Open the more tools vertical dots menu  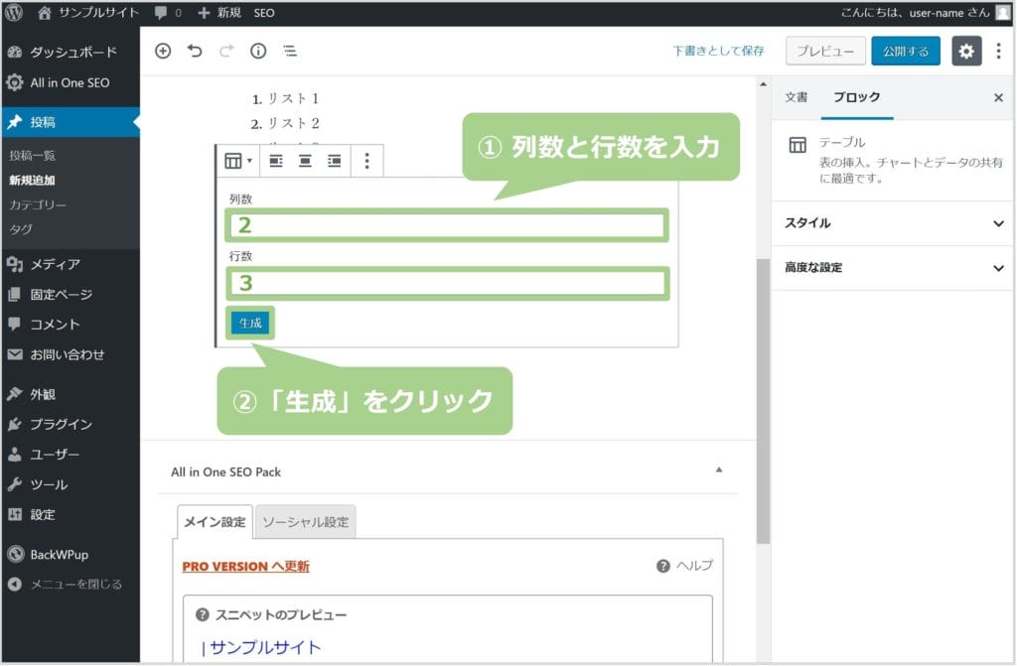coord(998,52)
